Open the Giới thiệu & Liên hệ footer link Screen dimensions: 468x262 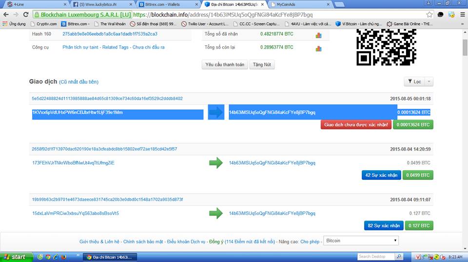pos(99,242)
